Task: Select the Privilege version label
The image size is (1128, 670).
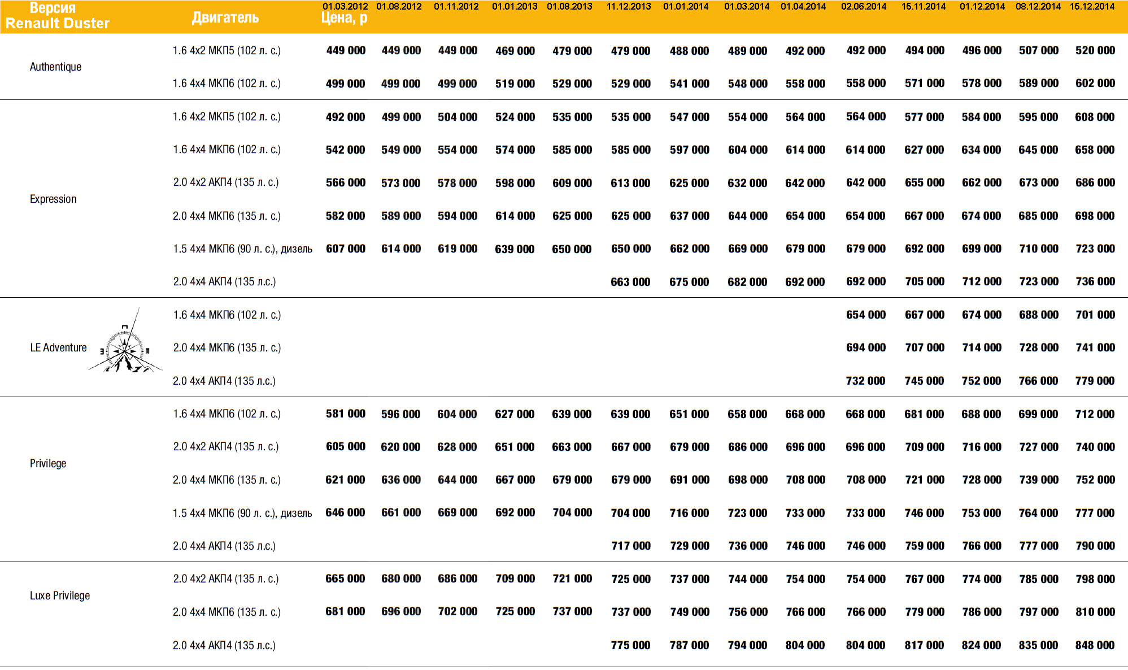Action: click(x=48, y=463)
